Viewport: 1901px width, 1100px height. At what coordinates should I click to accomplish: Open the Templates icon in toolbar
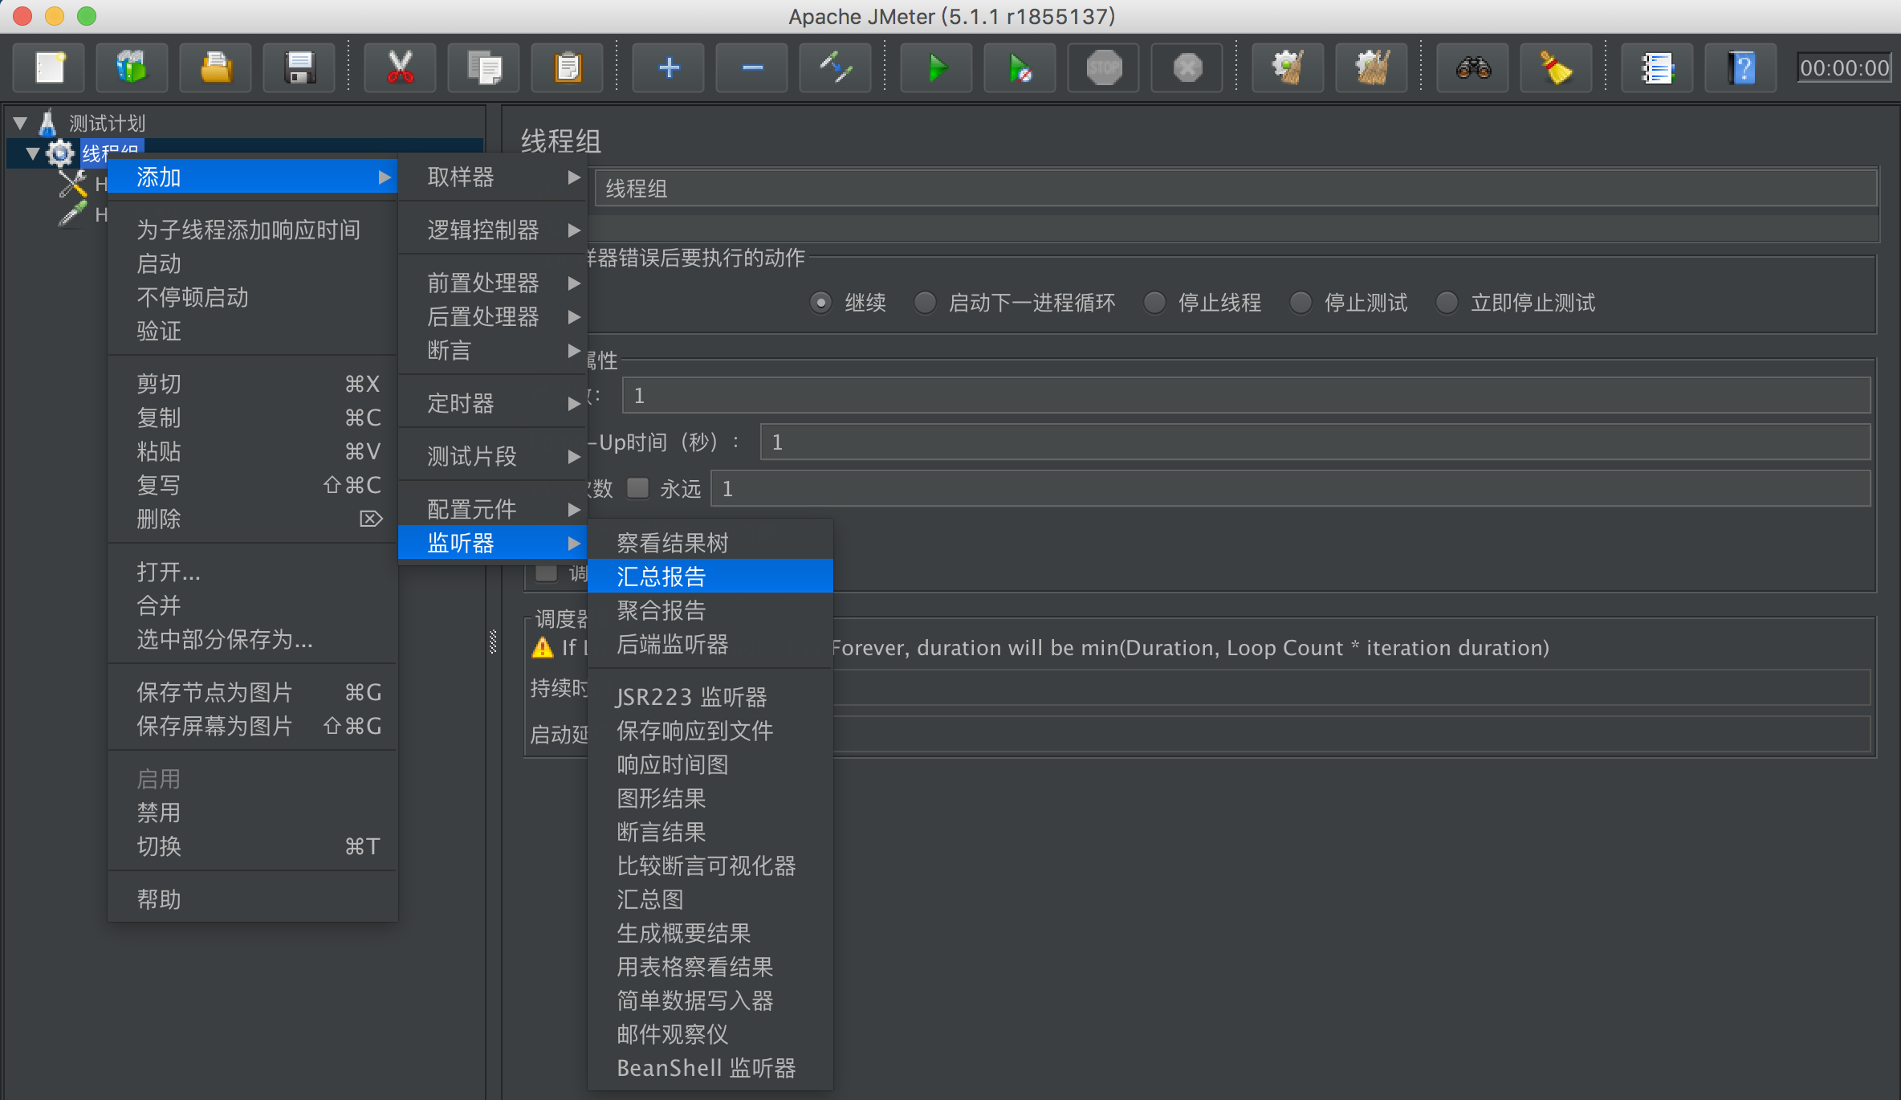(x=132, y=67)
